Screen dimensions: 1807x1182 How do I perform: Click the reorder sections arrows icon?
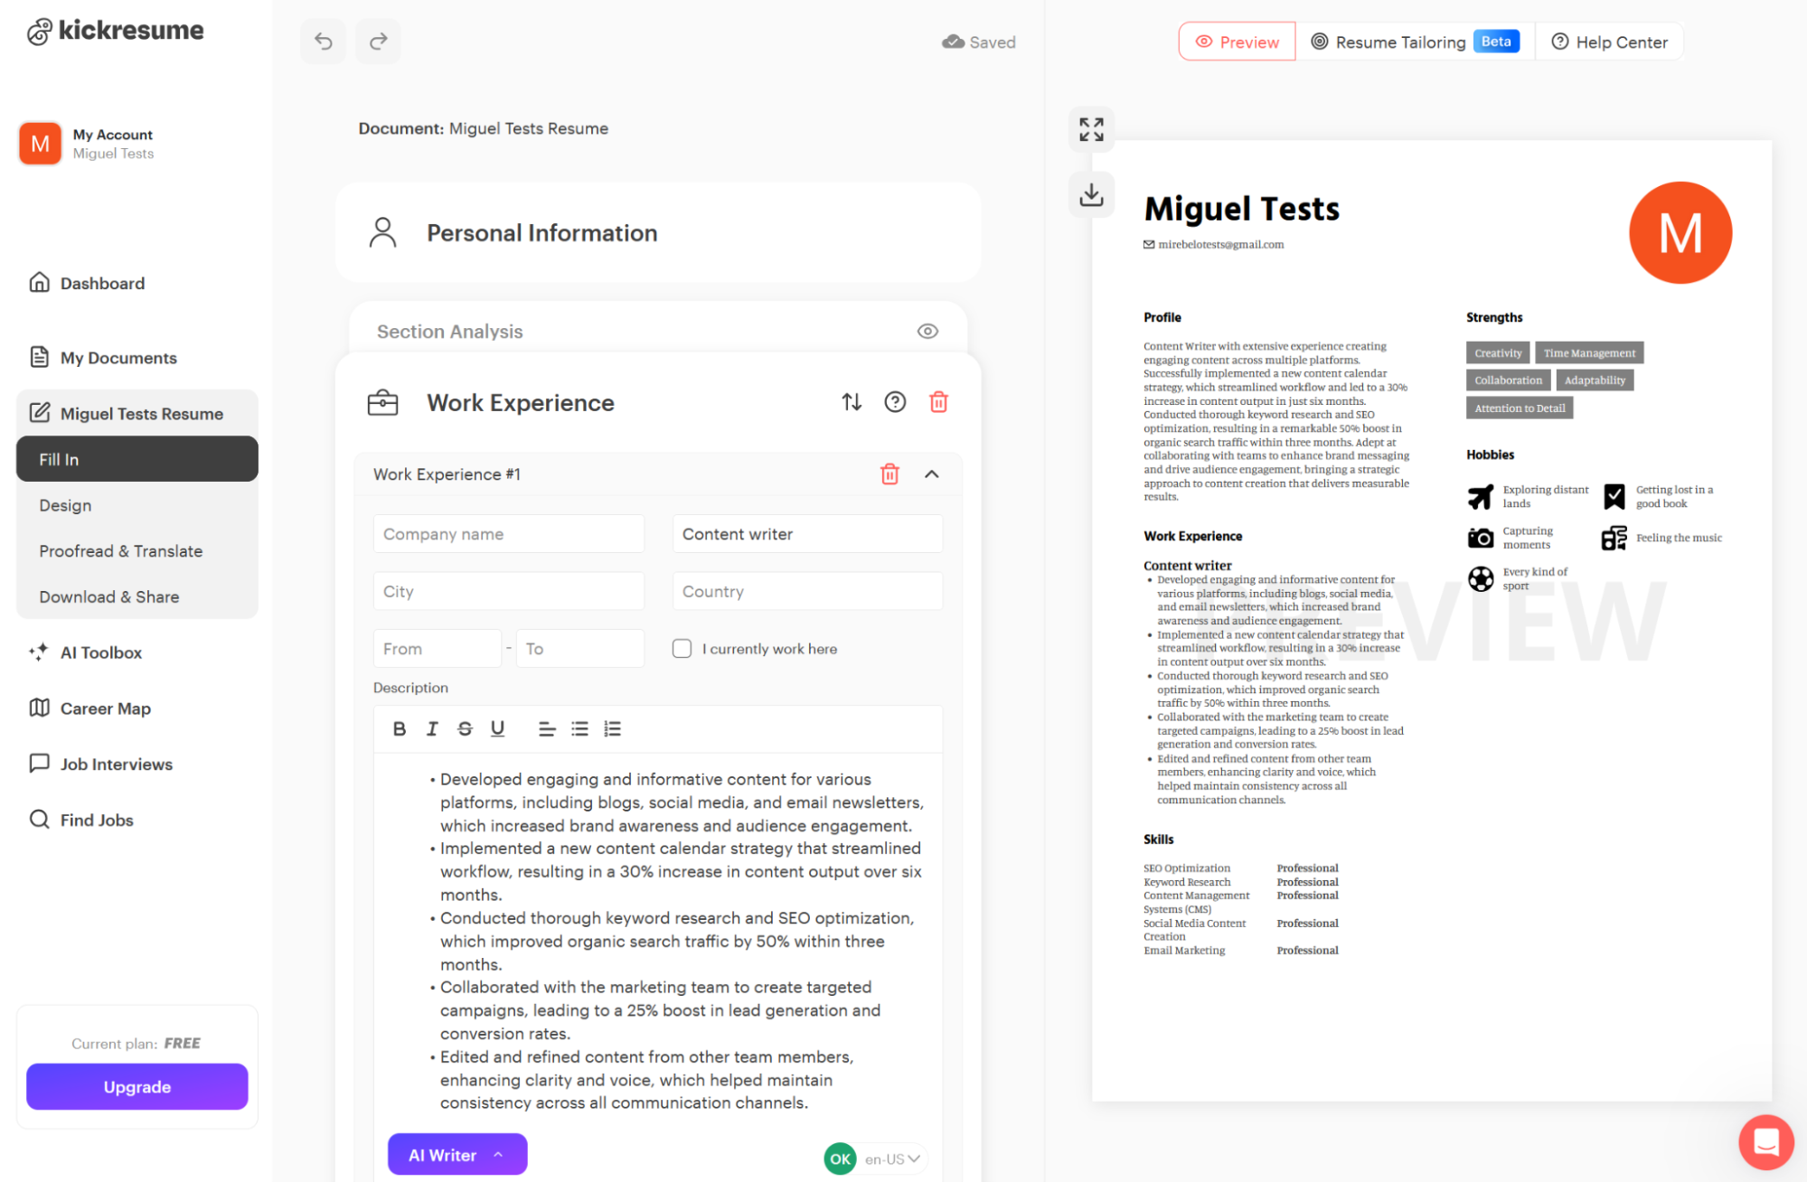pos(851,402)
